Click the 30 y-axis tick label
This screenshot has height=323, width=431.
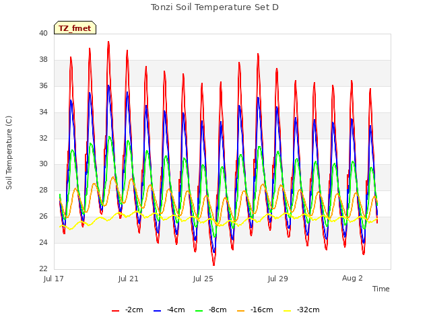click(43, 164)
